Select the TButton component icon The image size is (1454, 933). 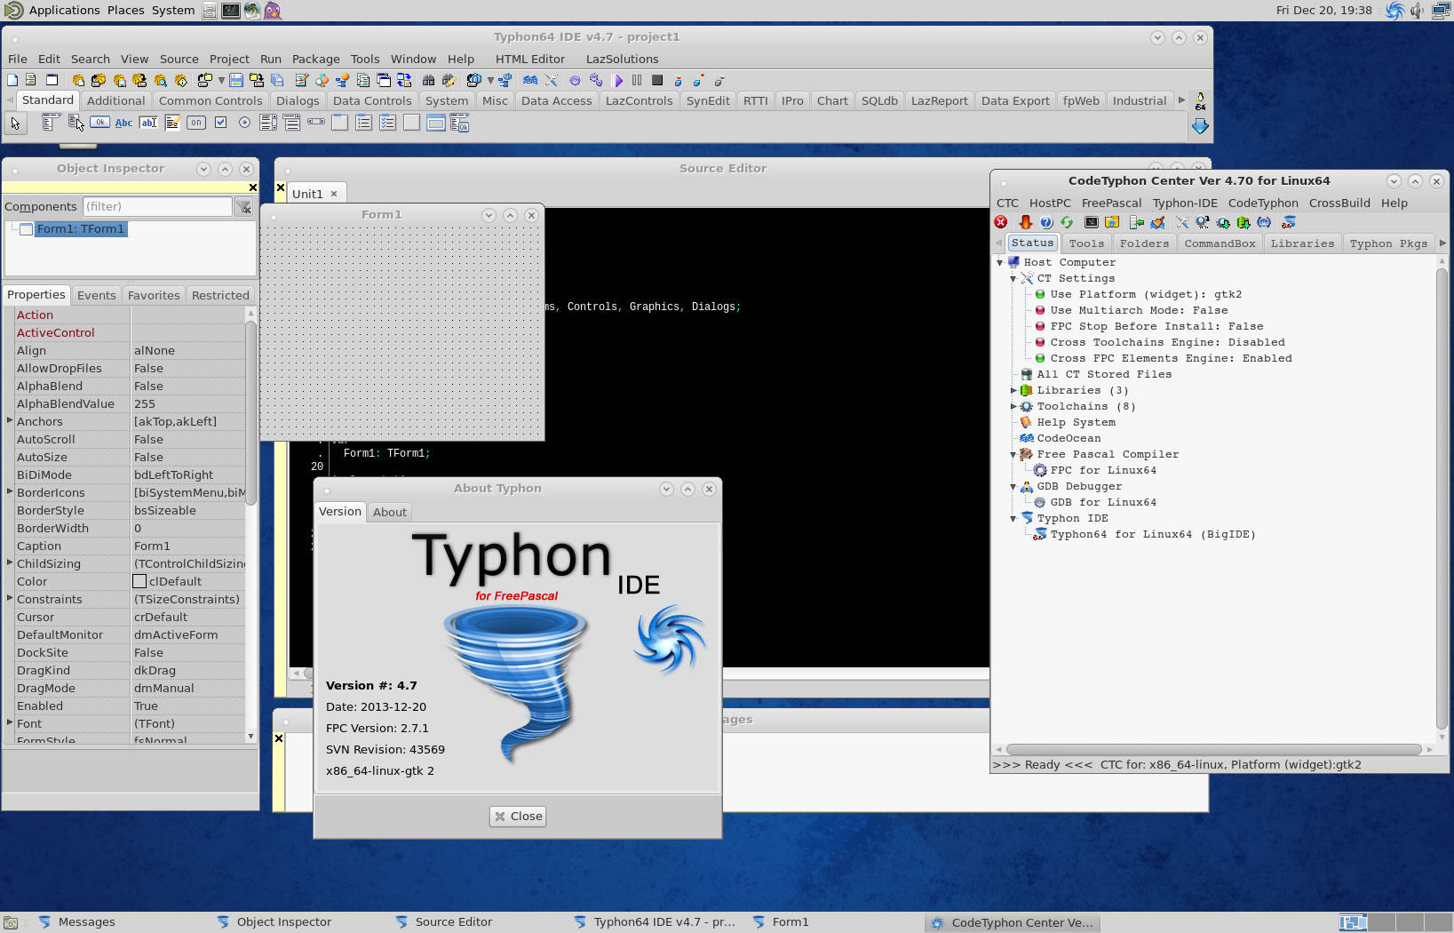coord(100,124)
